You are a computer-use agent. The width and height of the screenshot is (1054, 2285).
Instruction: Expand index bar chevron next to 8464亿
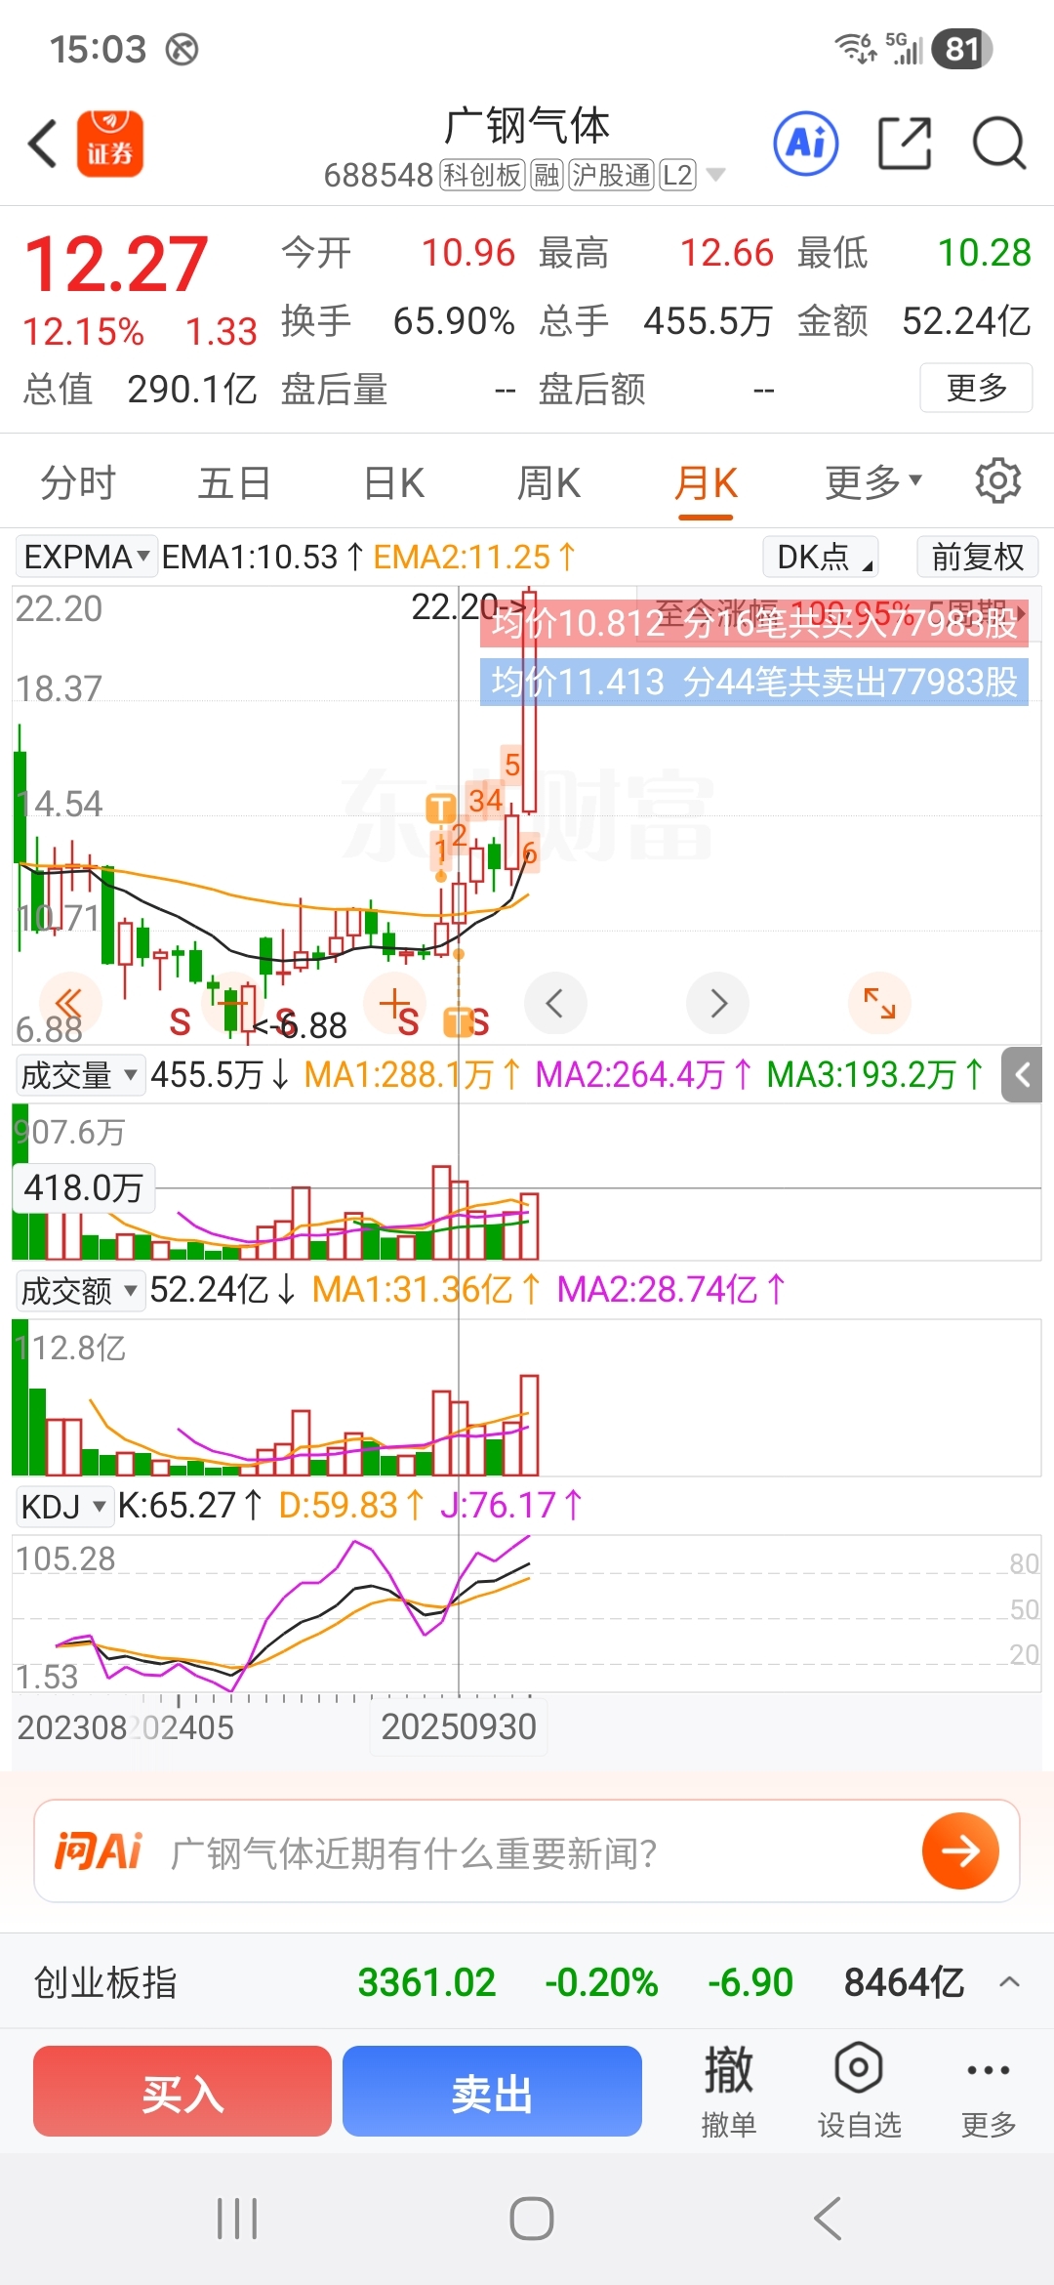1010,1982
